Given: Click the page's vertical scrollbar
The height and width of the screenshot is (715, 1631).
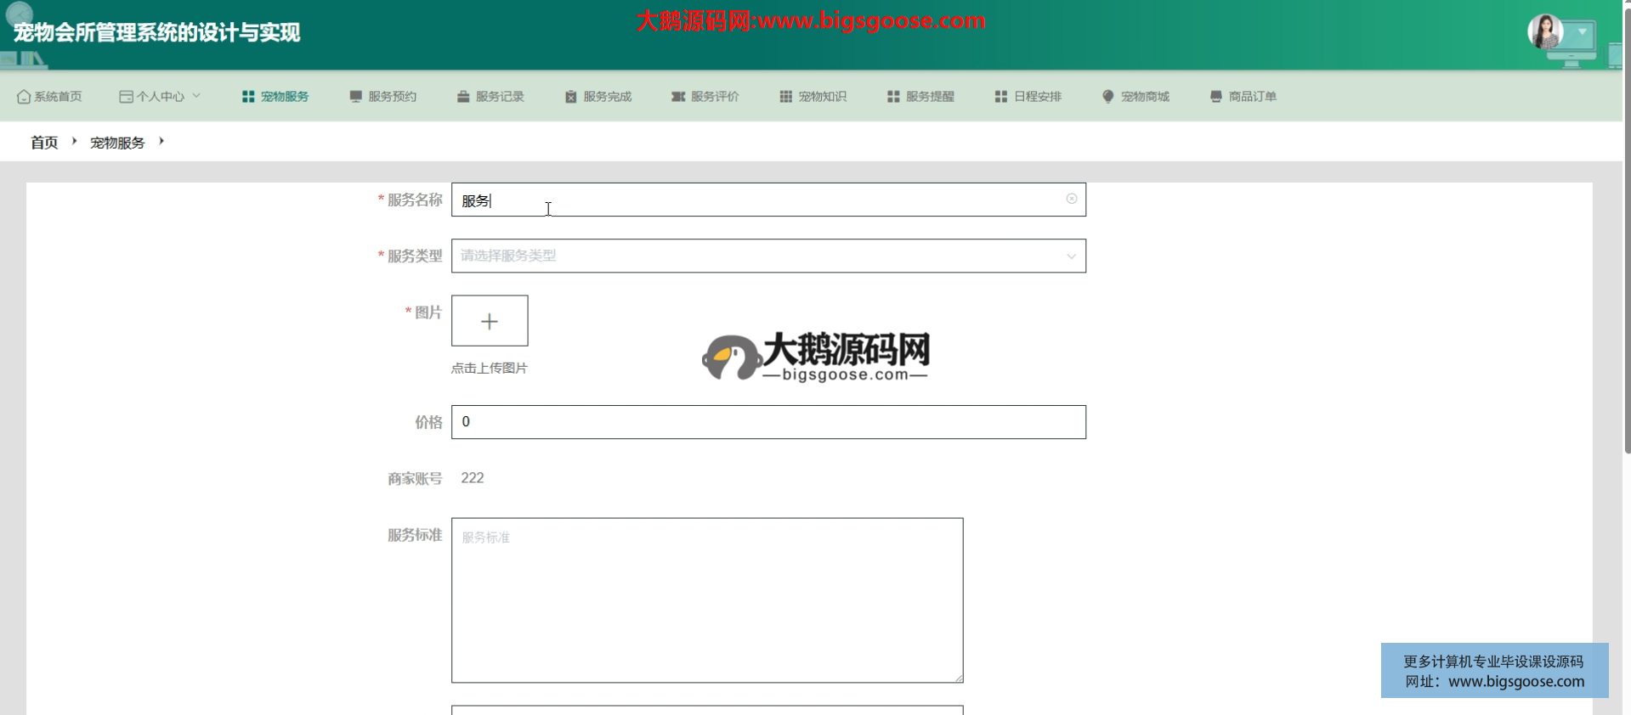Looking at the screenshot, I should tap(1627, 255).
